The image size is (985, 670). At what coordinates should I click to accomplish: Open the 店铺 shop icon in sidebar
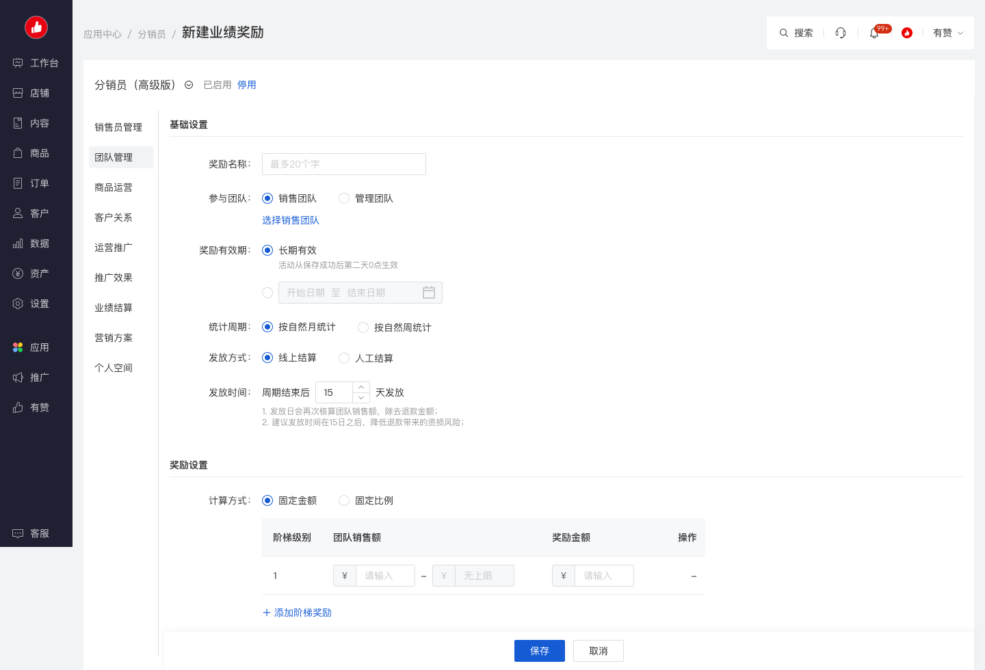tap(18, 93)
